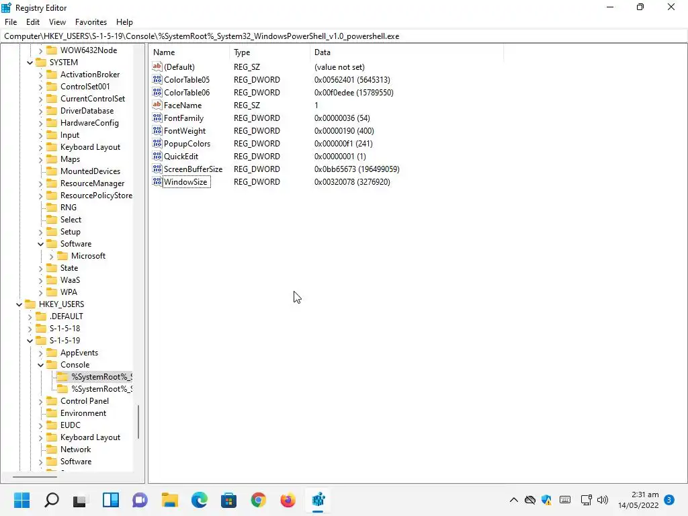Screen dimensions: 688x516
Task: Click the tree pane horizontal scrollbar
Action: point(35,476)
